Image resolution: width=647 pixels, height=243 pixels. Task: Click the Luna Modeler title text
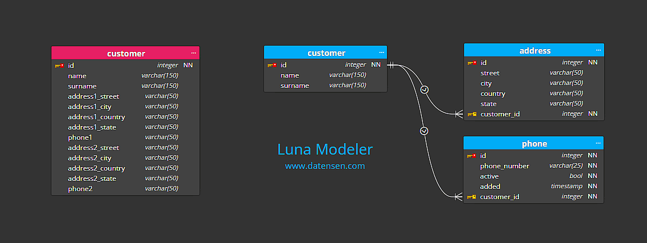(x=325, y=149)
